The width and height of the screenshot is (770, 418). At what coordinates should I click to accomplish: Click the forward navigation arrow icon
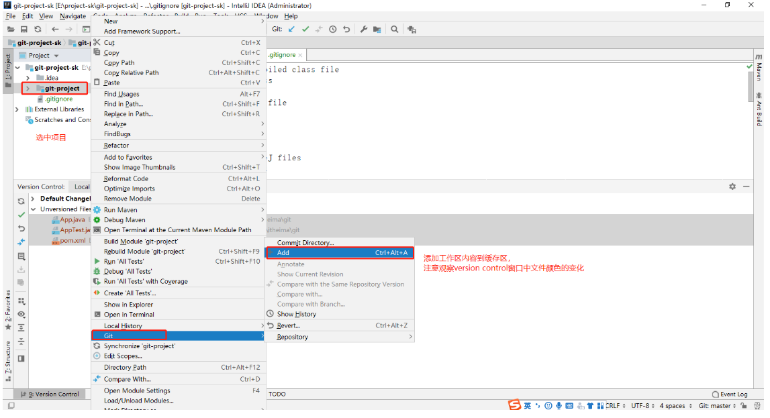pos(68,30)
